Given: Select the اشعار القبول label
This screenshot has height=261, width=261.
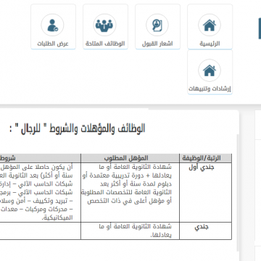Looking at the screenshot, I should (x=157, y=43).
